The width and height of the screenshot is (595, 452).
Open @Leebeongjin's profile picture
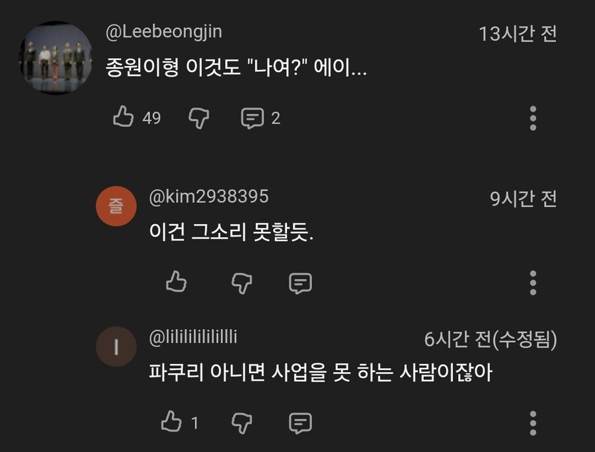point(56,57)
